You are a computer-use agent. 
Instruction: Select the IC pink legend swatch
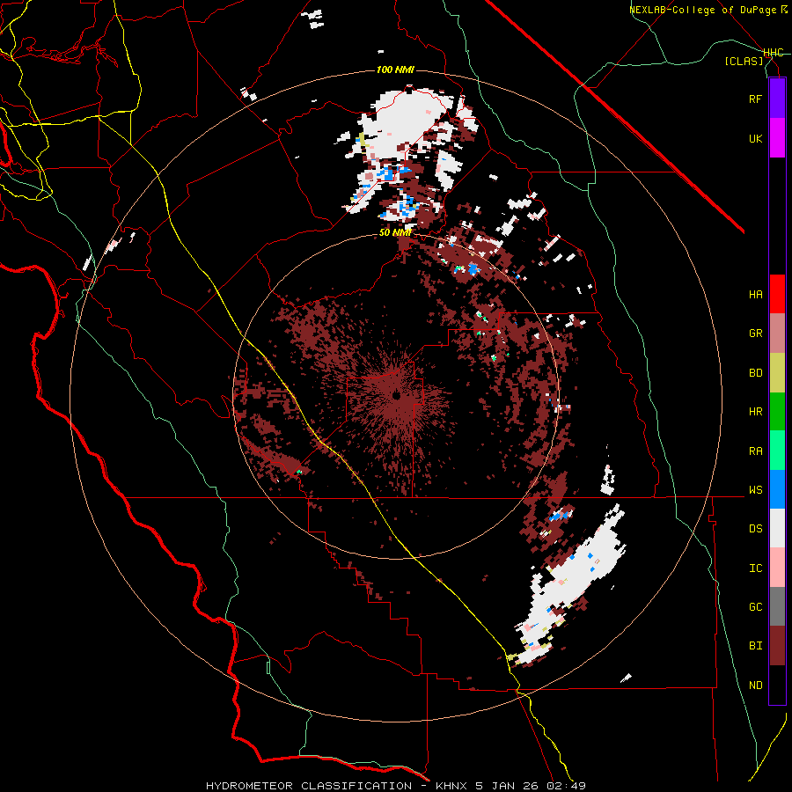pos(777,568)
